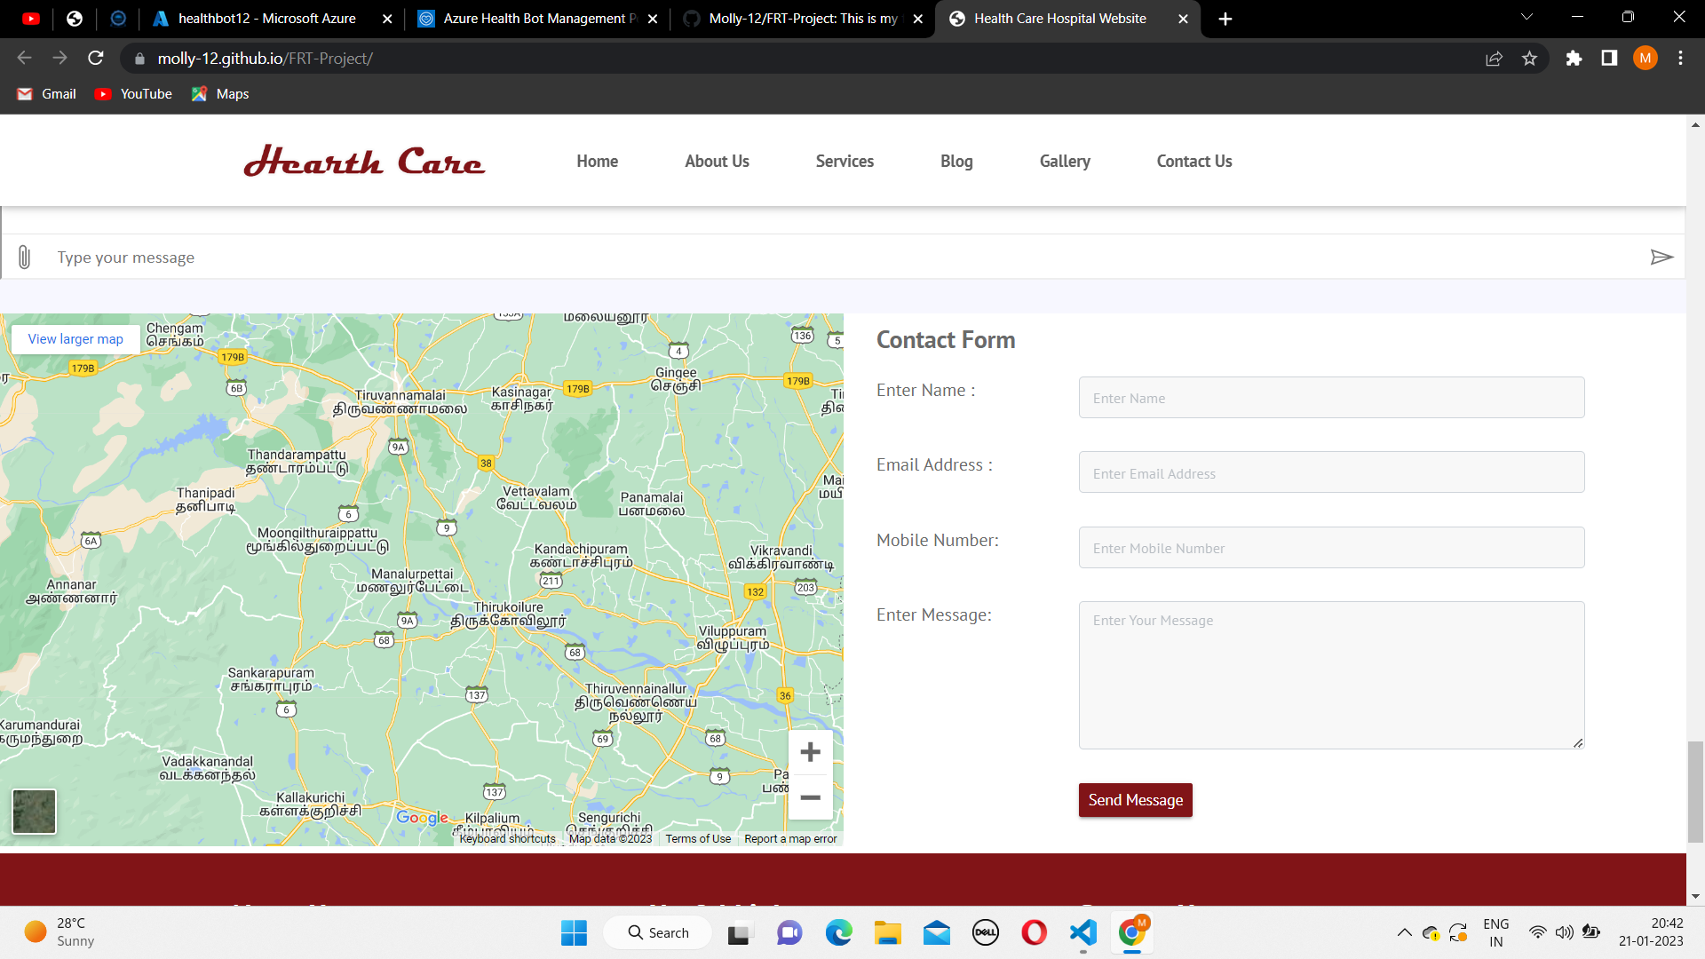Screen dimensions: 1705x959
Task: Click the Send Message button
Action: tap(1135, 800)
